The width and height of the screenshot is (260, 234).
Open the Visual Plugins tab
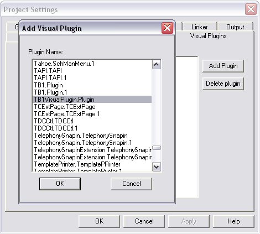208,36
